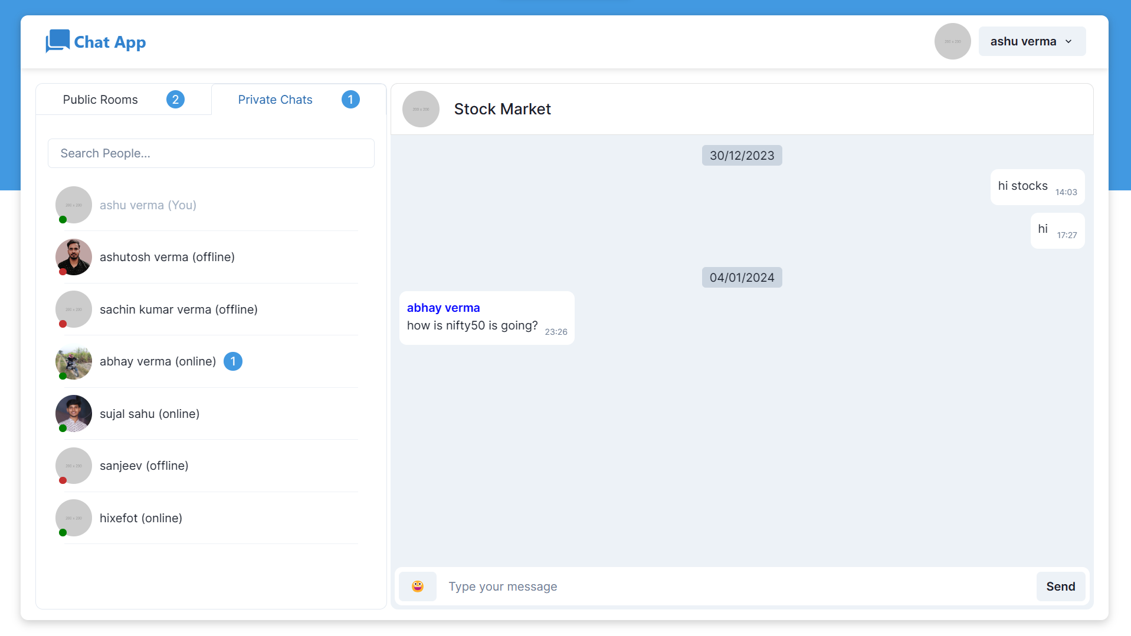Click the Chat App title text
Image resolution: width=1131 pixels, height=636 pixels.
tap(110, 42)
